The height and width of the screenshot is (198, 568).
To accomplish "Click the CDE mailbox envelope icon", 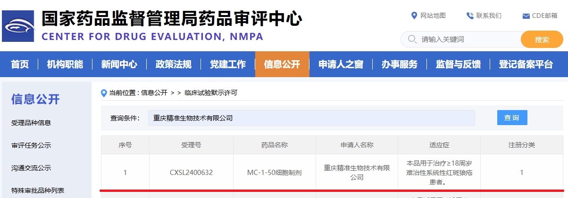I will 526,16.
